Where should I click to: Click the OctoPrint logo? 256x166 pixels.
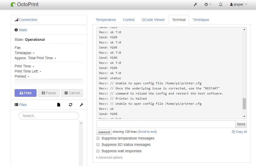click(x=25, y=4)
